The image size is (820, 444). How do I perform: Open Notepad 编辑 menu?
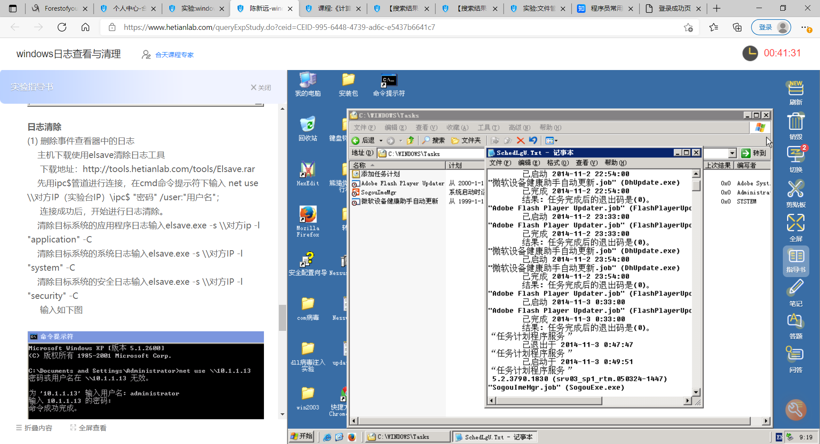click(529, 163)
